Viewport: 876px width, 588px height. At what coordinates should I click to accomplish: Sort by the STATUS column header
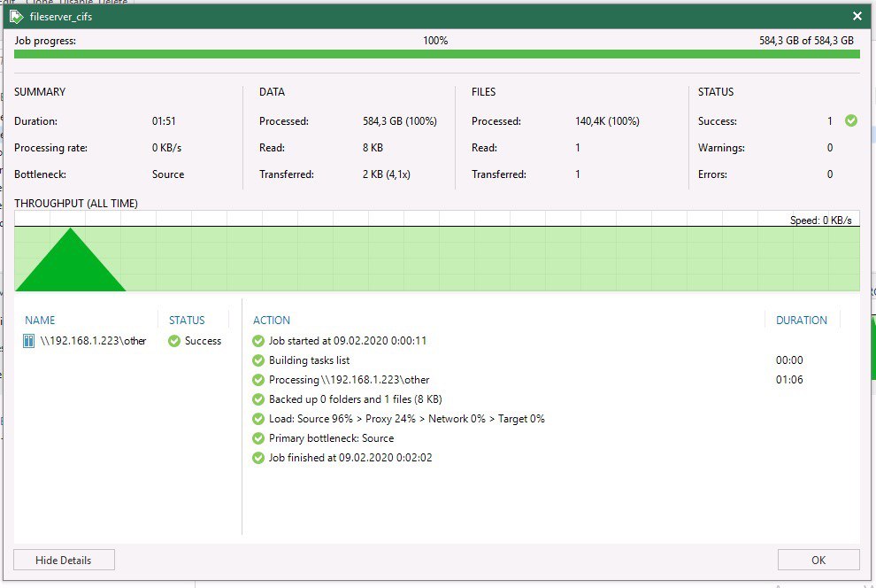pyautogui.click(x=187, y=321)
